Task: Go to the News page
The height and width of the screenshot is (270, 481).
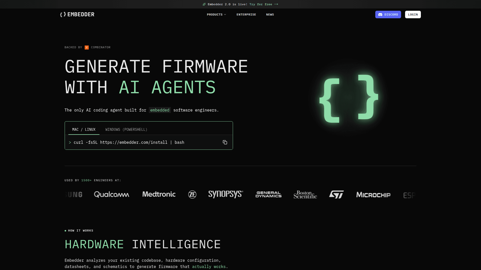Action: (x=270, y=14)
